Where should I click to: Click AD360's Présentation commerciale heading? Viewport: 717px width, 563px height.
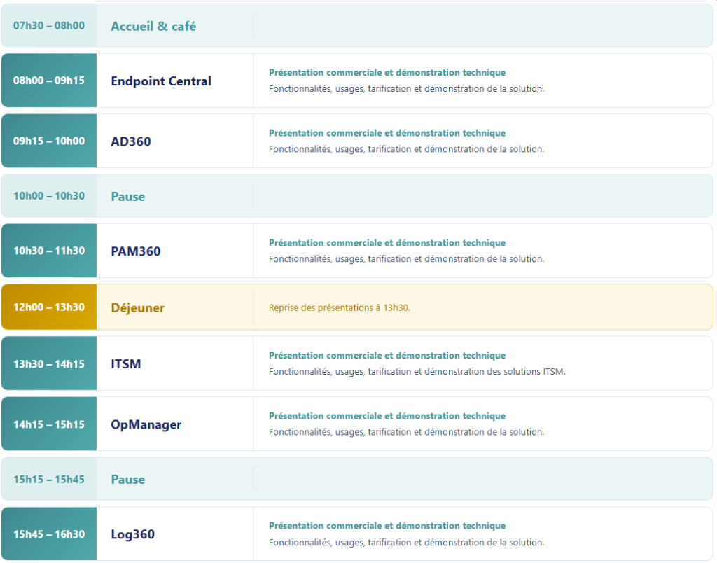387,132
